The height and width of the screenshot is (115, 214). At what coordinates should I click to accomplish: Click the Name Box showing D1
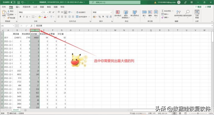(7, 26)
